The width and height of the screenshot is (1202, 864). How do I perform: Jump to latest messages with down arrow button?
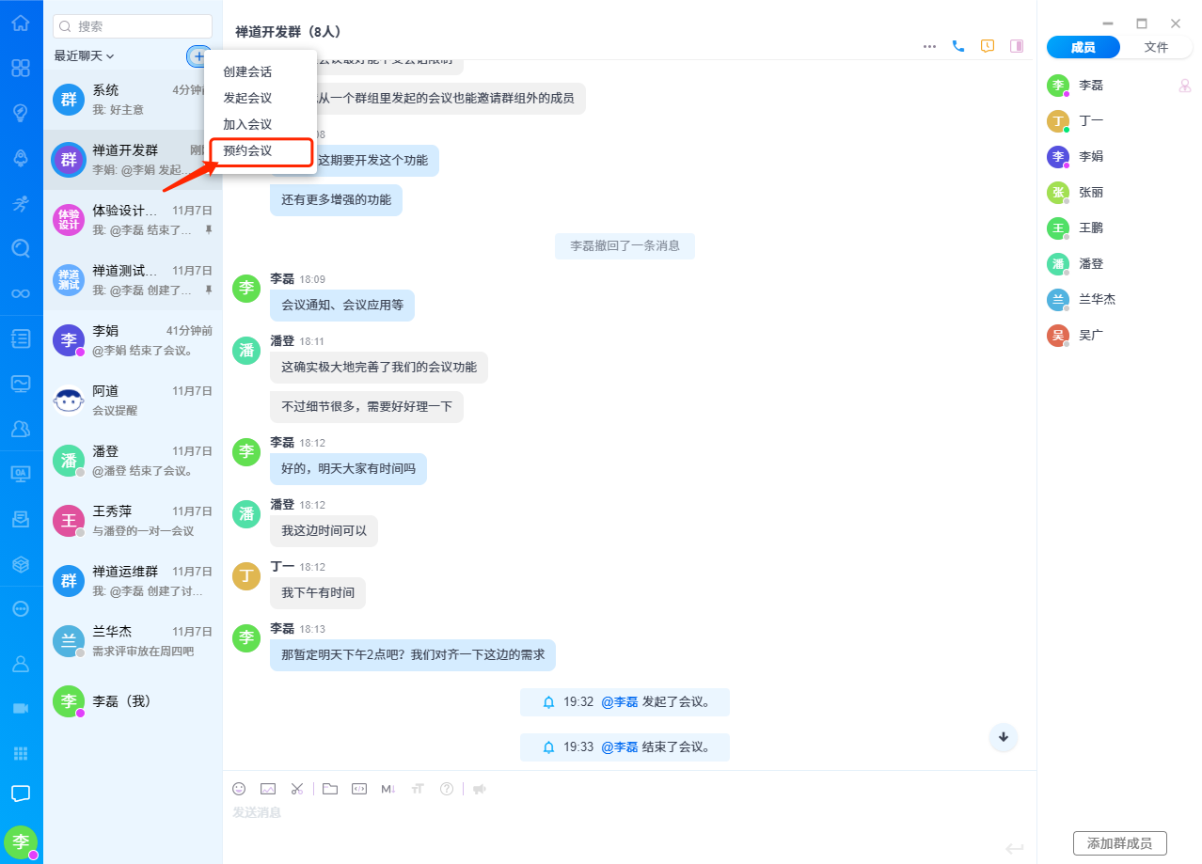point(1004,737)
